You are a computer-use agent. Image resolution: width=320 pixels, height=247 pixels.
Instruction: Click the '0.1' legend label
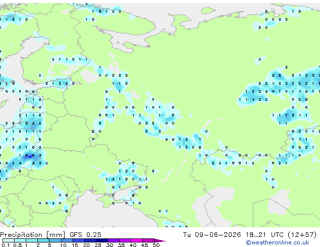pyautogui.click(x=6, y=245)
